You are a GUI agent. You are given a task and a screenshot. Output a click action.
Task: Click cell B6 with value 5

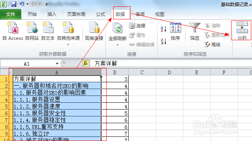[115, 113]
